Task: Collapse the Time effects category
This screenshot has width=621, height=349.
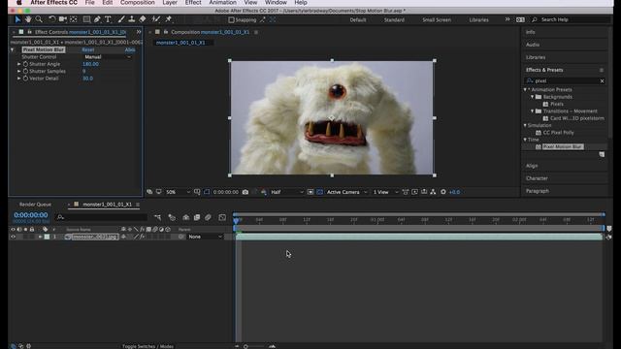Action: (525, 140)
